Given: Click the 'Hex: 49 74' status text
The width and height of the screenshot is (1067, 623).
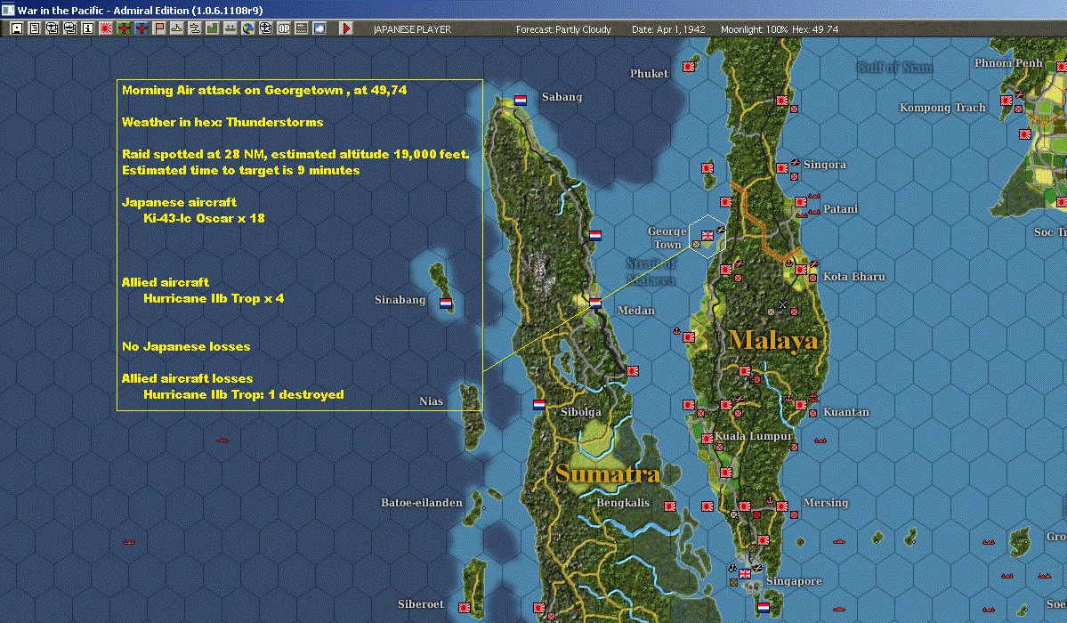Looking at the screenshot, I should click(x=815, y=29).
